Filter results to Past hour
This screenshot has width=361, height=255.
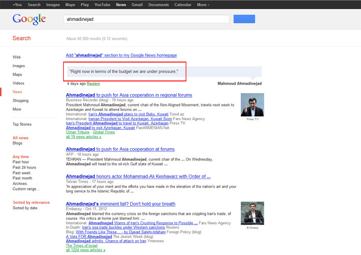(x=21, y=162)
